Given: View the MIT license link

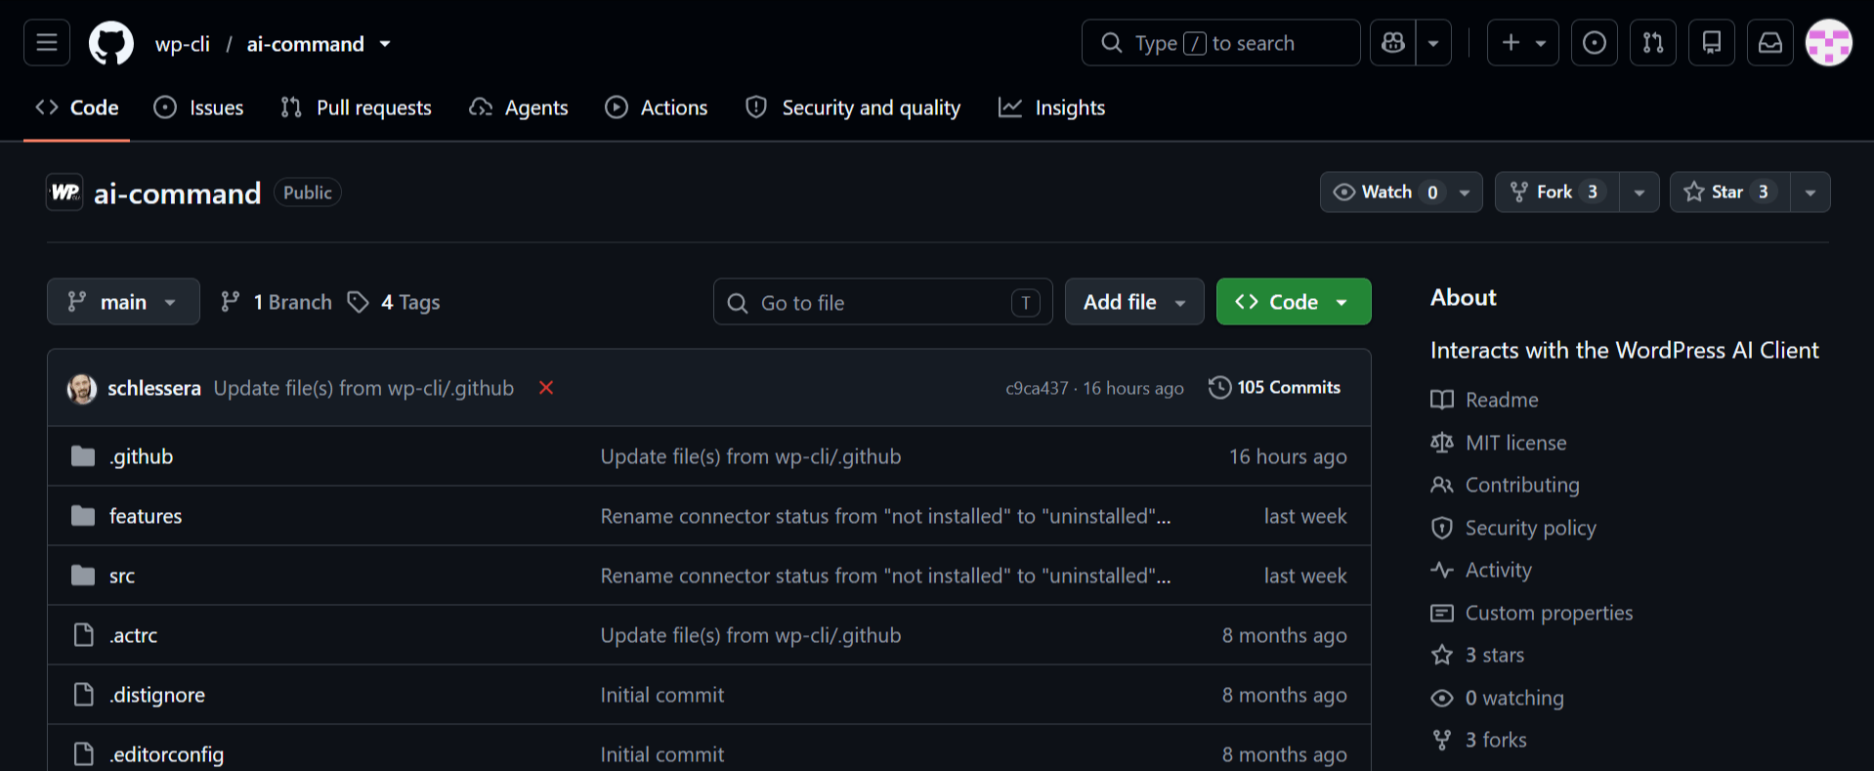Looking at the screenshot, I should tap(1498, 443).
